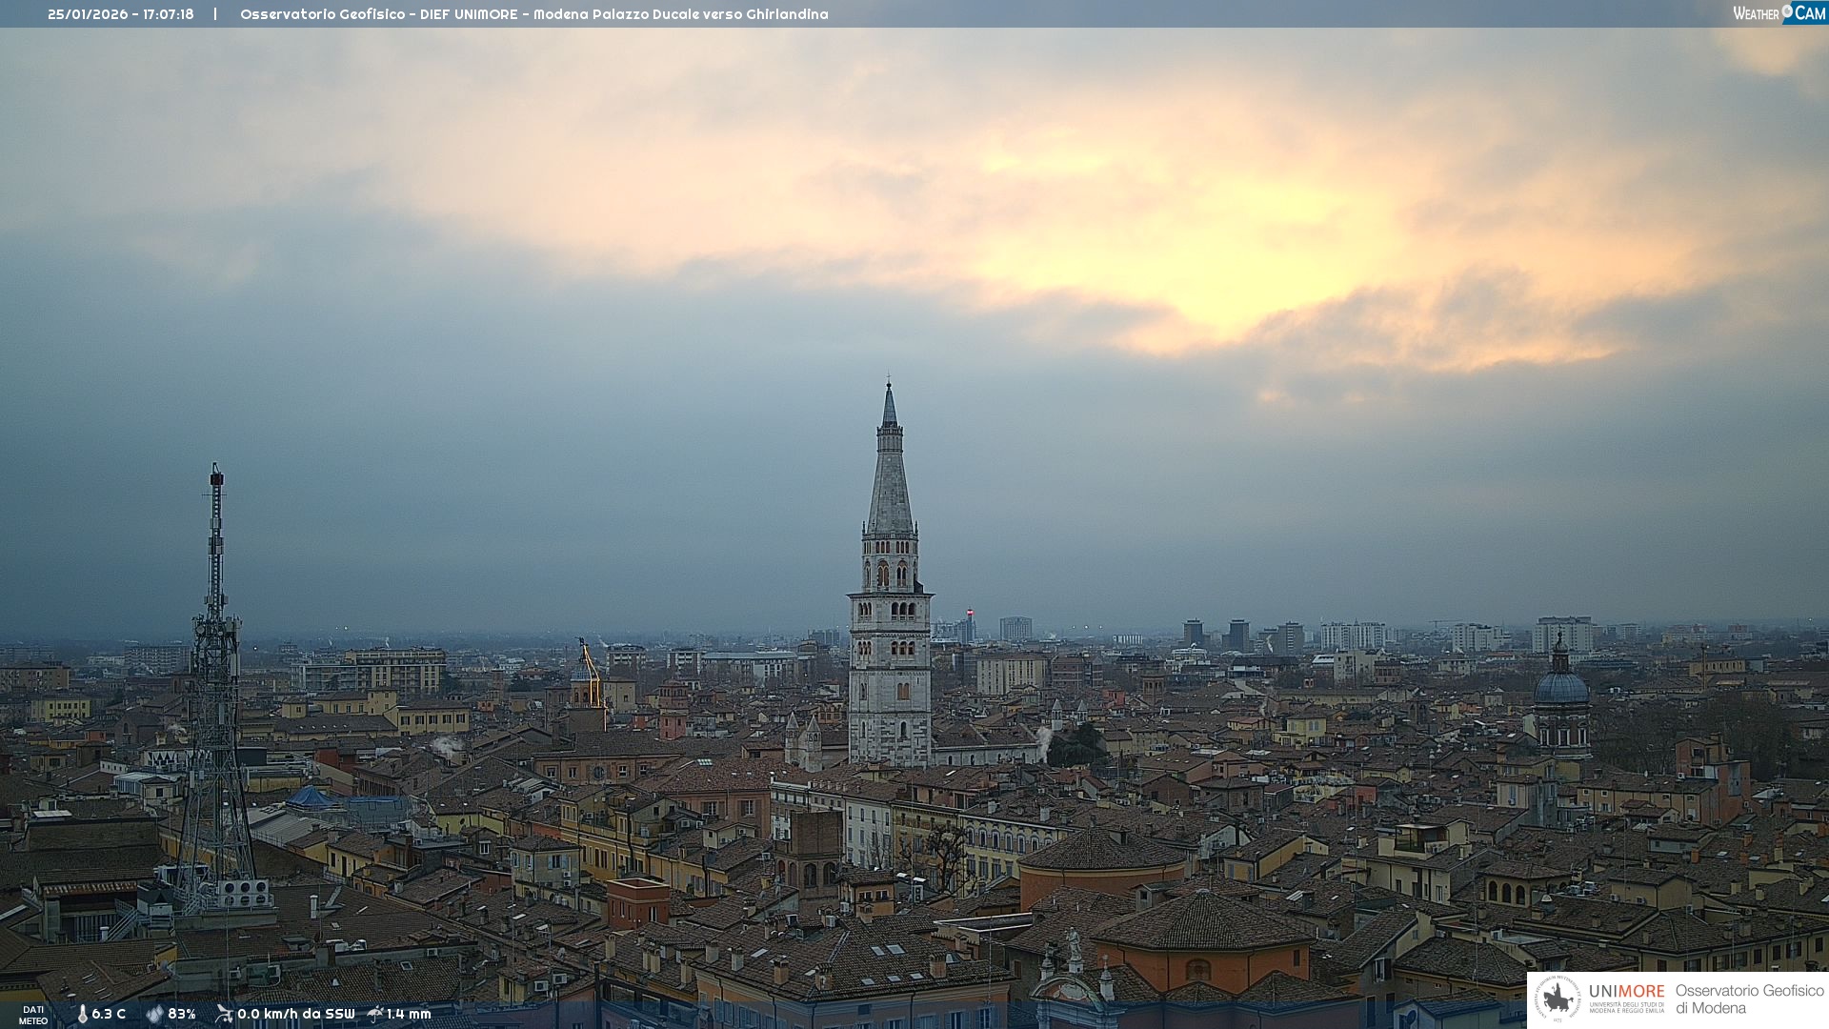Image resolution: width=1829 pixels, height=1029 pixels.
Task: Click the 83% humidity value
Action: [182, 1014]
